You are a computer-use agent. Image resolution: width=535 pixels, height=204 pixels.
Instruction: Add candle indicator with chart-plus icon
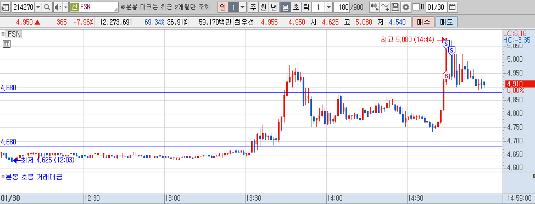pos(375,7)
